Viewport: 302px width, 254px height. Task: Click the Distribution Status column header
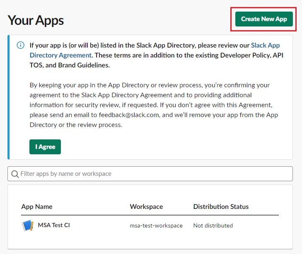point(221,207)
